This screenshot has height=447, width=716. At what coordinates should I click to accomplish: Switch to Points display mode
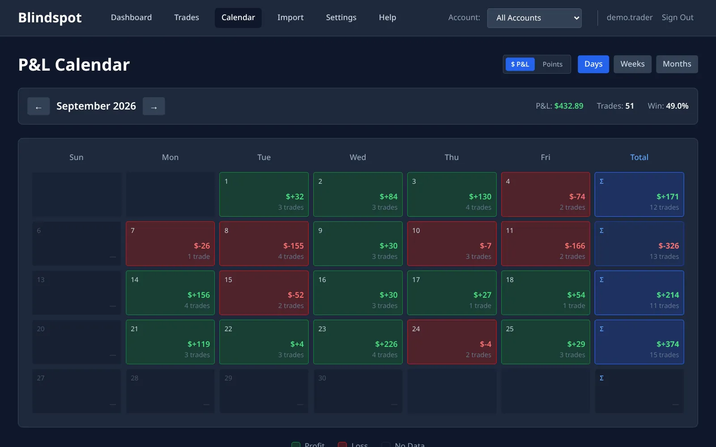[552, 64]
